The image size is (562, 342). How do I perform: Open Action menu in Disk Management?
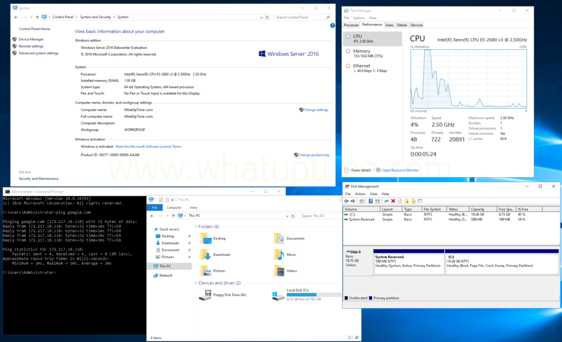360,194
